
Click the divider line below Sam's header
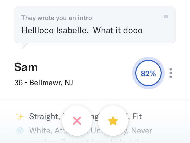[95, 101]
